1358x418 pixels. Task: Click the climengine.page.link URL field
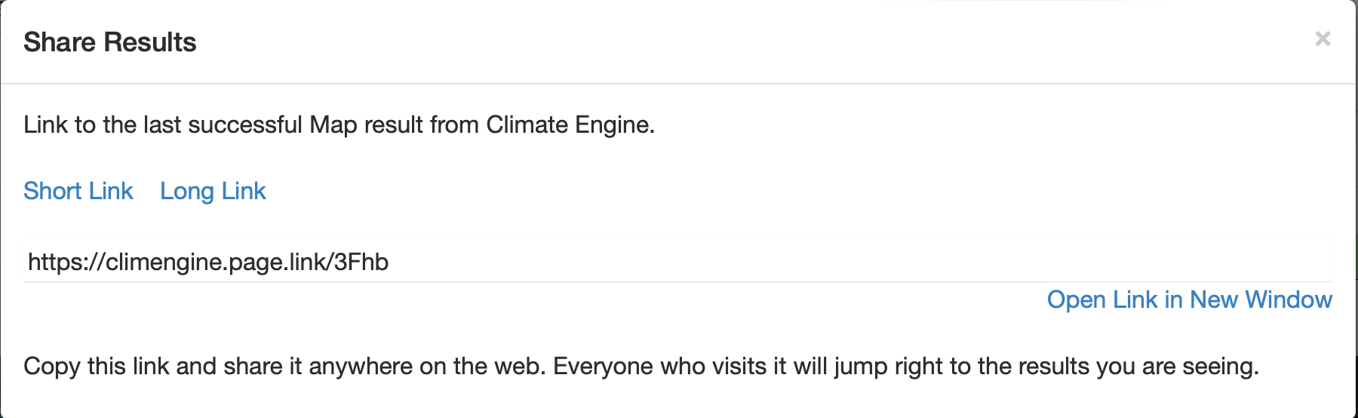(x=677, y=262)
